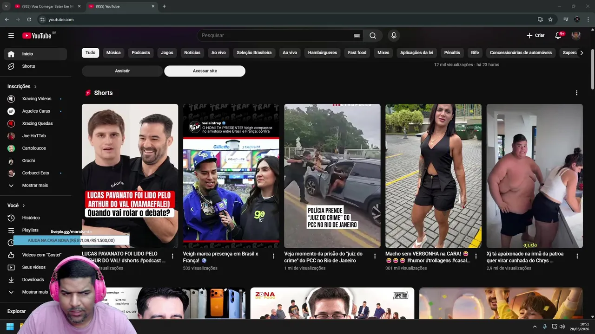Image resolution: width=595 pixels, height=334 pixels.
Task: Open the notifications bell
Action: pos(558,36)
